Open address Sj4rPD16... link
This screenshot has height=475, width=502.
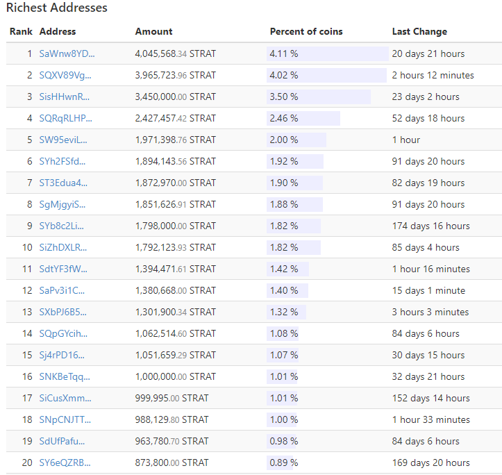point(62,355)
